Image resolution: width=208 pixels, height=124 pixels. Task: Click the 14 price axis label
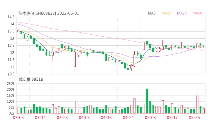coord(12,24)
